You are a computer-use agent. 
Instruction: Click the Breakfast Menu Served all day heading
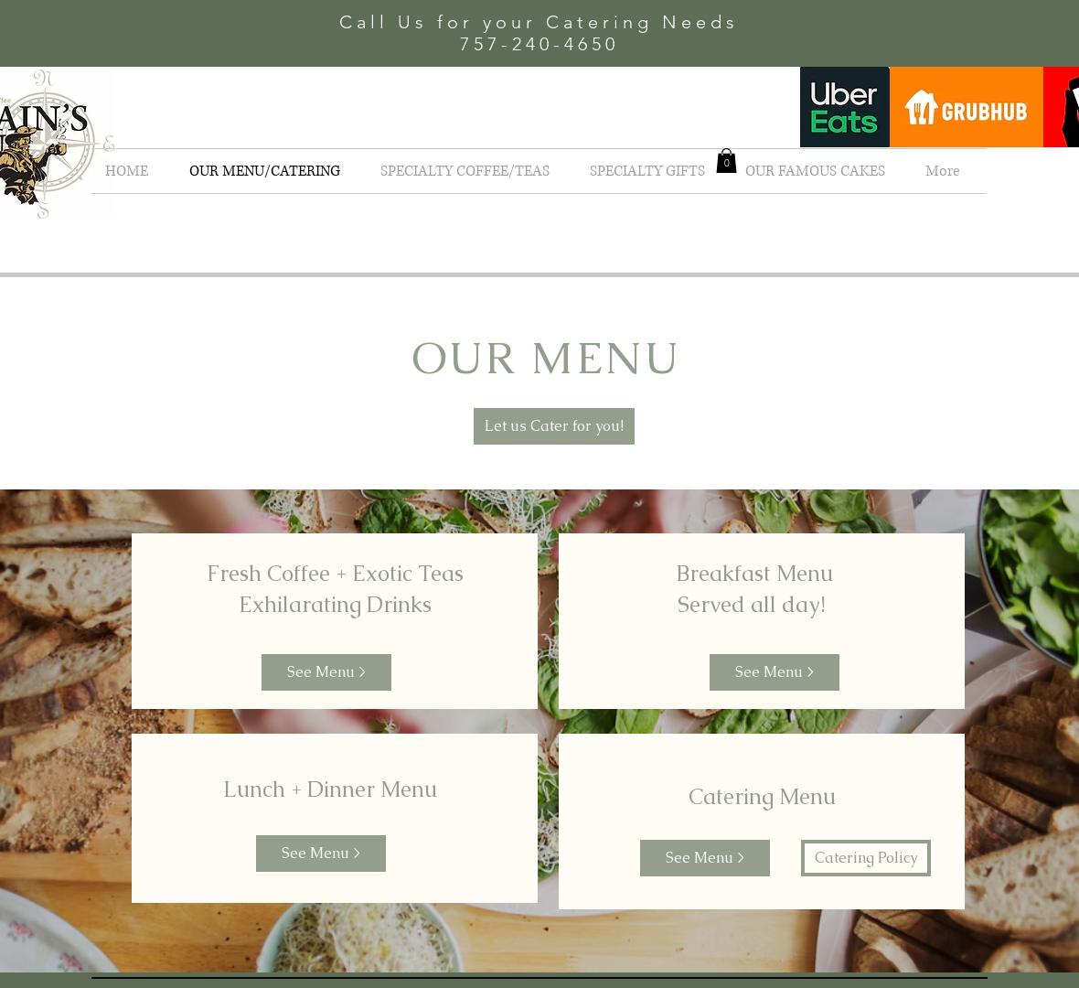(x=754, y=588)
